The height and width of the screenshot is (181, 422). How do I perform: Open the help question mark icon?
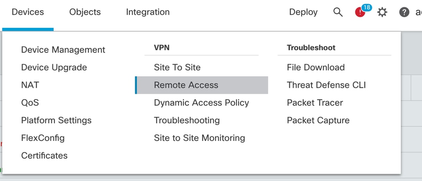click(404, 12)
